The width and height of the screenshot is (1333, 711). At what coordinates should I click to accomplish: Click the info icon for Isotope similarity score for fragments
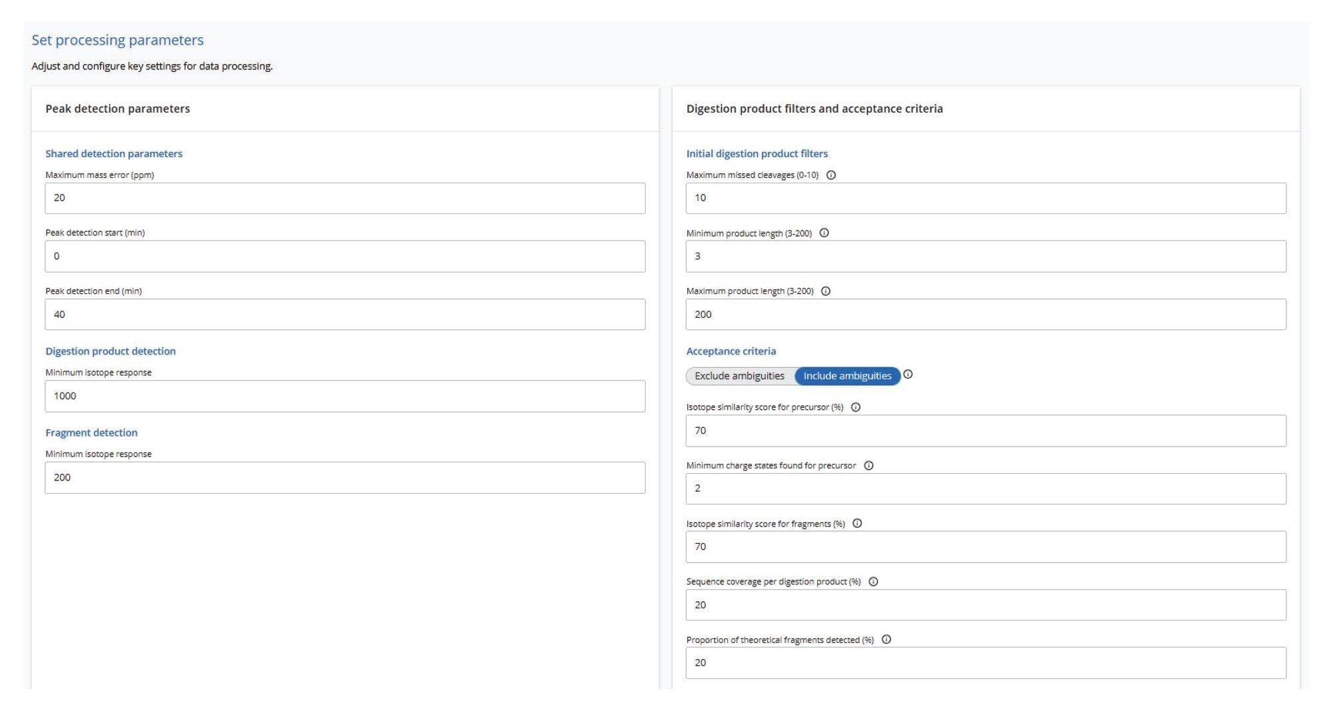[x=858, y=524]
